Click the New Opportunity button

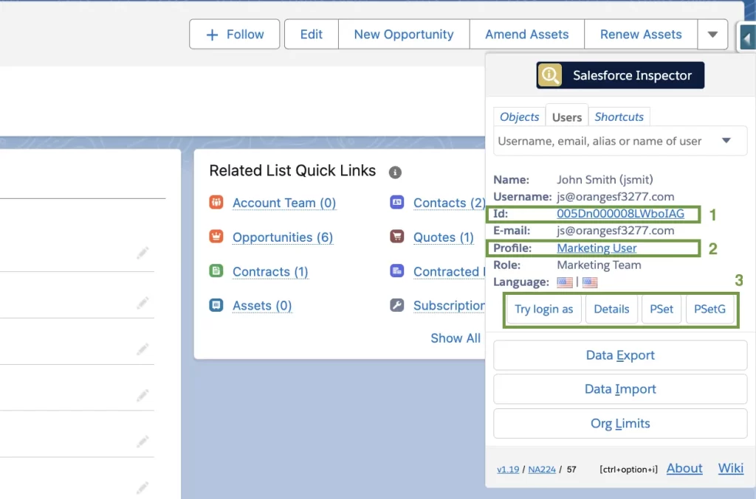(x=403, y=34)
